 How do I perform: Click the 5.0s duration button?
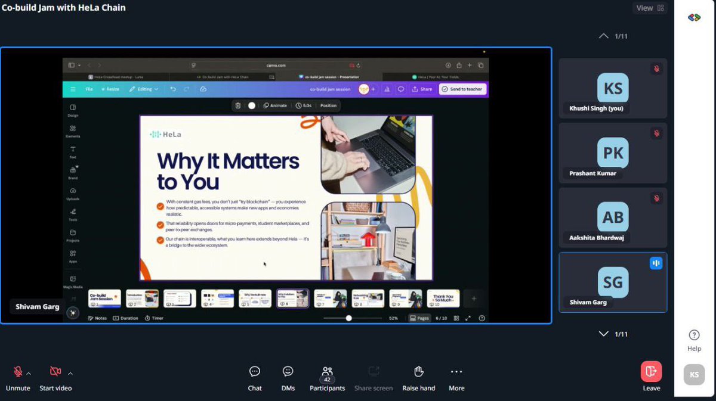[x=304, y=105]
